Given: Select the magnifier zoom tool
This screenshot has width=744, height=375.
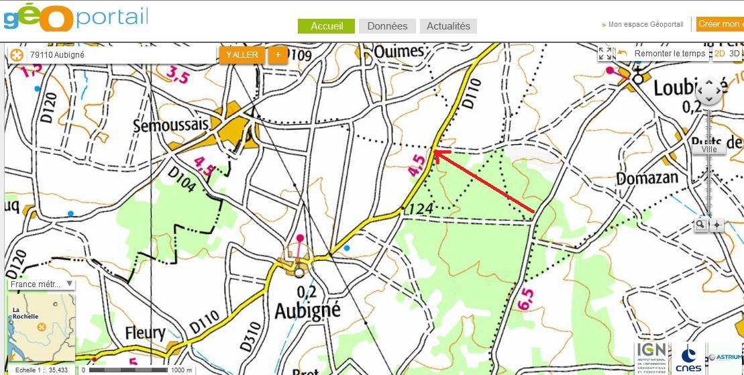Looking at the screenshot, I should tap(700, 225).
